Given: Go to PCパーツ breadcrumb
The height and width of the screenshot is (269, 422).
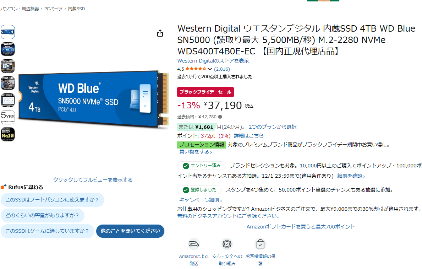Looking at the screenshot, I should click(53, 9).
